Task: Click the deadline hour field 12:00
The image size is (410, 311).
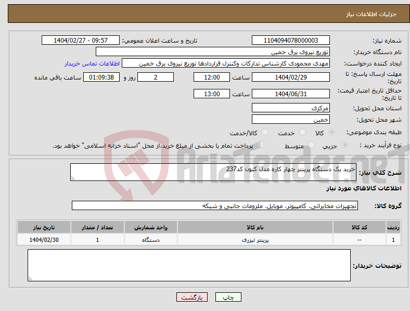Action: [x=212, y=77]
